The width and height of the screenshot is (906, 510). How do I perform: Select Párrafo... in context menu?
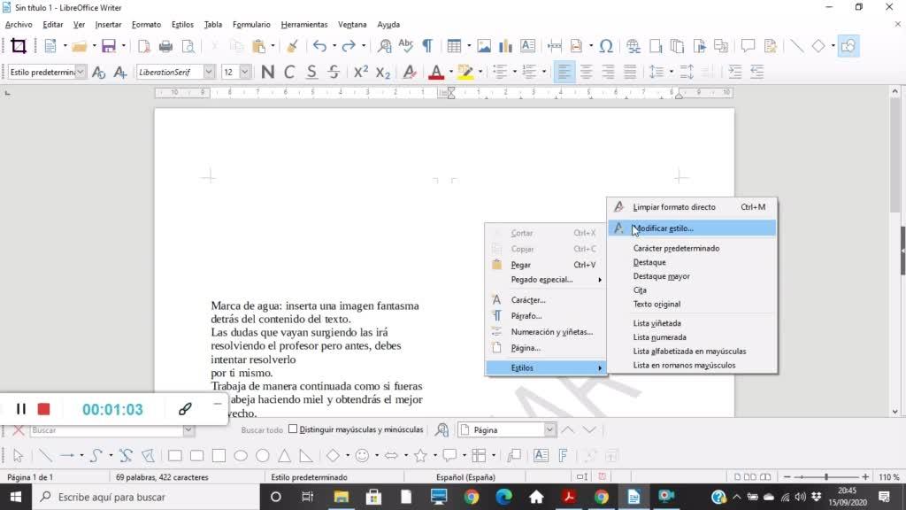pyautogui.click(x=546, y=316)
